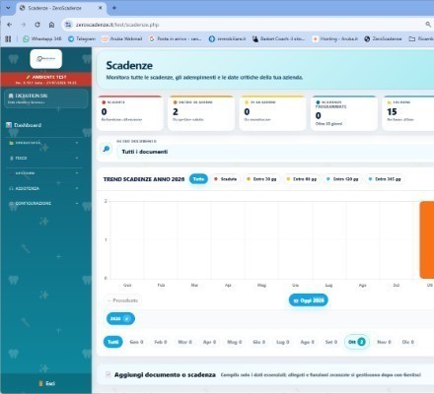This screenshot has height=394, width=434.
Task: Jump to Oggi 2026 button
Action: pos(309,300)
